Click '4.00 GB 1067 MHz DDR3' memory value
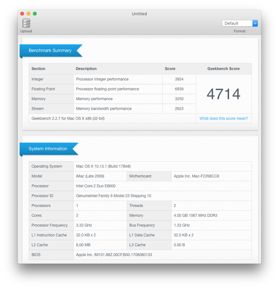This screenshot has height=289, width=279. pyautogui.click(x=195, y=215)
